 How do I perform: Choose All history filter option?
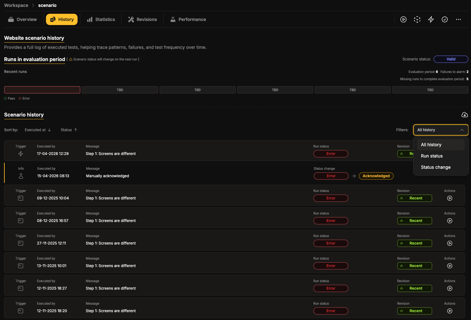[x=441, y=145]
